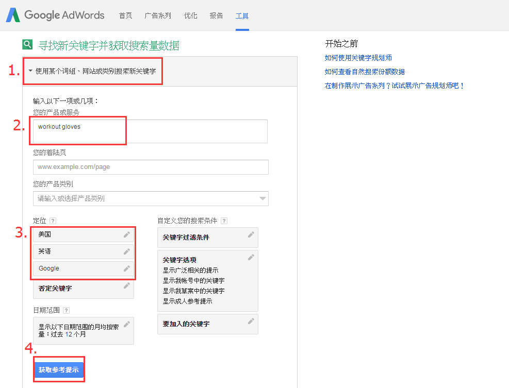Edit 否定关键字 with pencil icon

126,286
